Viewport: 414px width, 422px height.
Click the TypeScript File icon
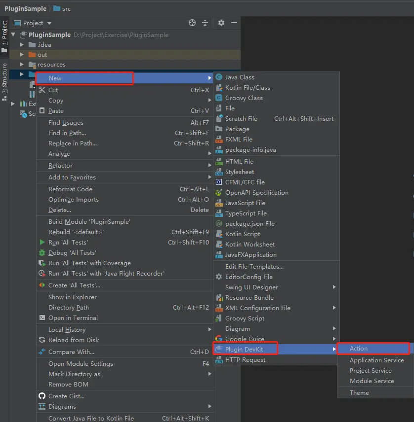(x=219, y=213)
